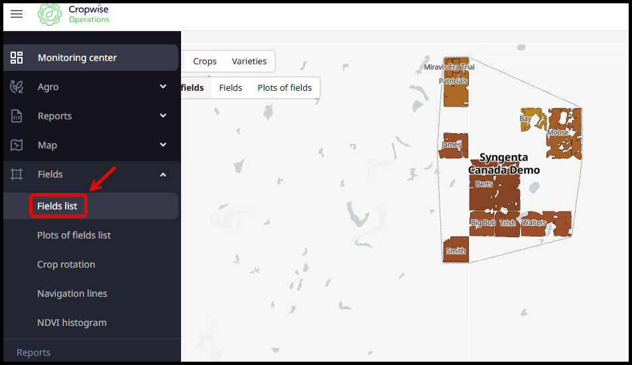Click the Map sidebar icon
Image resolution: width=632 pixels, height=365 pixels.
point(17,145)
